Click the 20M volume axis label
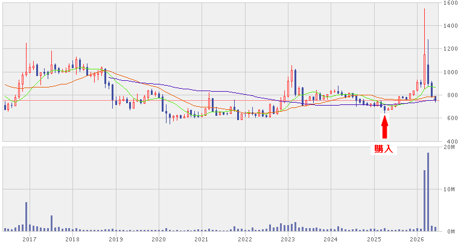The height and width of the screenshot is (245, 458). pyautogui.click(x=450, y=147)
